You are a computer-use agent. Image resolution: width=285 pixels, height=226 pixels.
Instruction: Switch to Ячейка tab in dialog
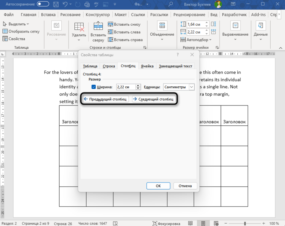147,66
